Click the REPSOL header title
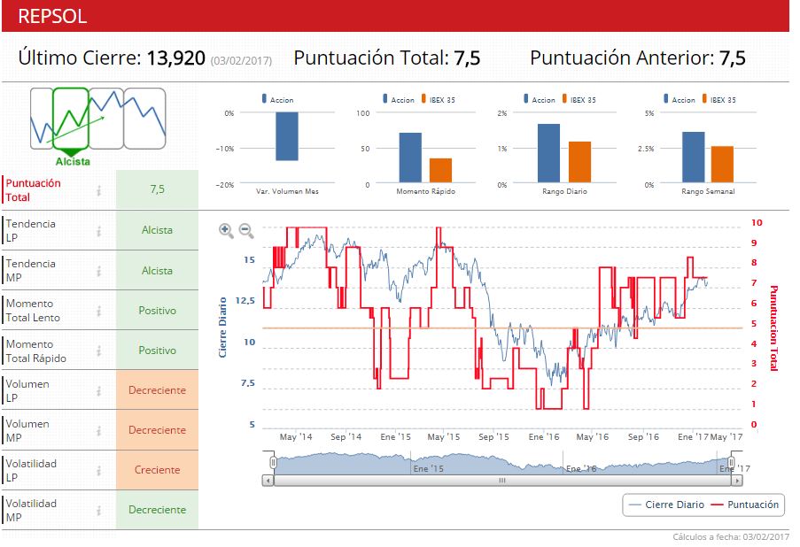The width and height of the screenshot is (800, 547). (x=52, y=16)
